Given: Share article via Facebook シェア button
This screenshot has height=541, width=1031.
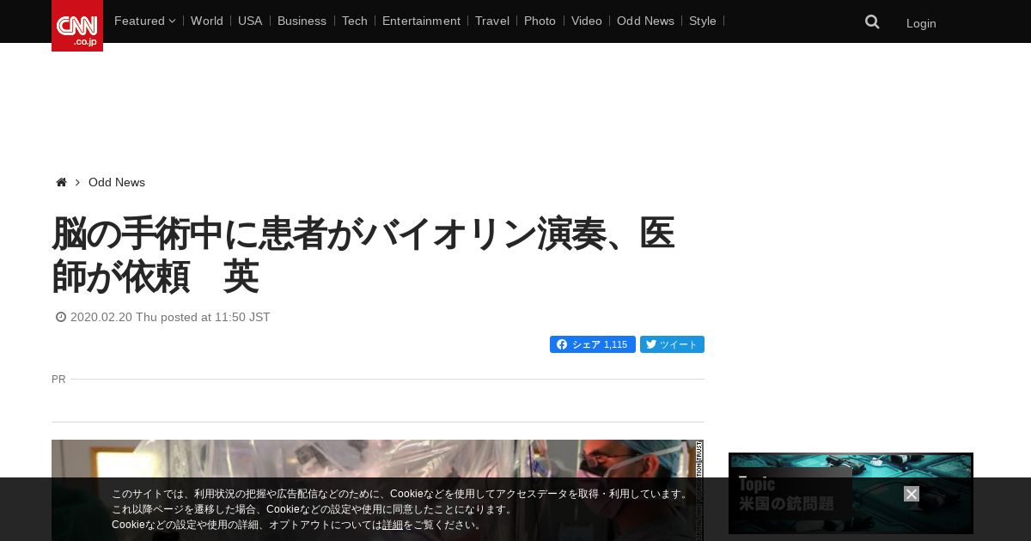Looking at the screenshot, I should pyautogui.click(x=593, y=344).
